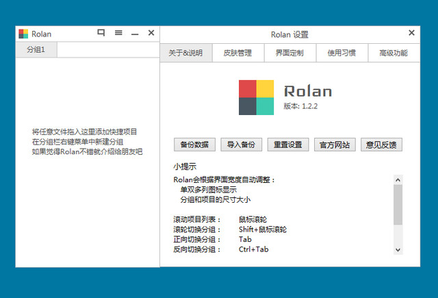Click the 反向切换分组 label
This screenshot has height=298, width=438.
pos(197,249)
